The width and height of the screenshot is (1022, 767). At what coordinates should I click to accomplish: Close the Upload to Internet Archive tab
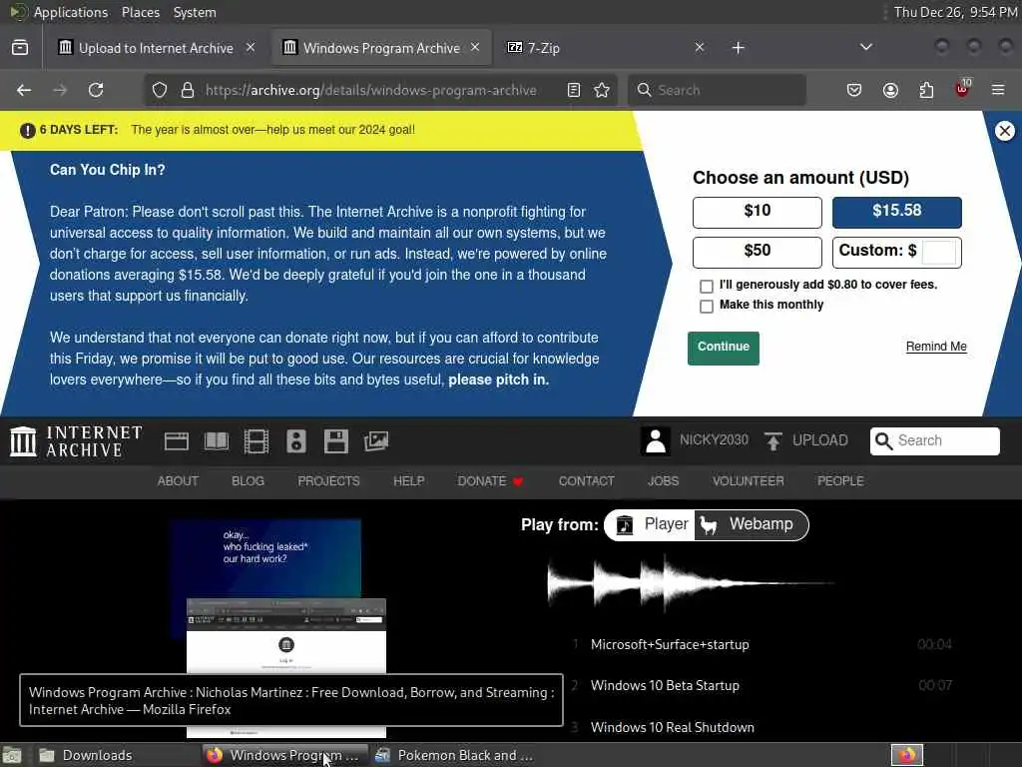(251, 47)
